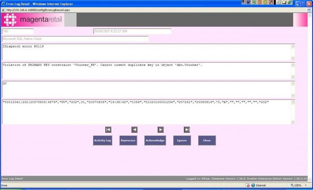Open the Internet Explorer shortcut icon in the title bar
Viewport: 313px width, 190px height.
click(x=290, y=2)
